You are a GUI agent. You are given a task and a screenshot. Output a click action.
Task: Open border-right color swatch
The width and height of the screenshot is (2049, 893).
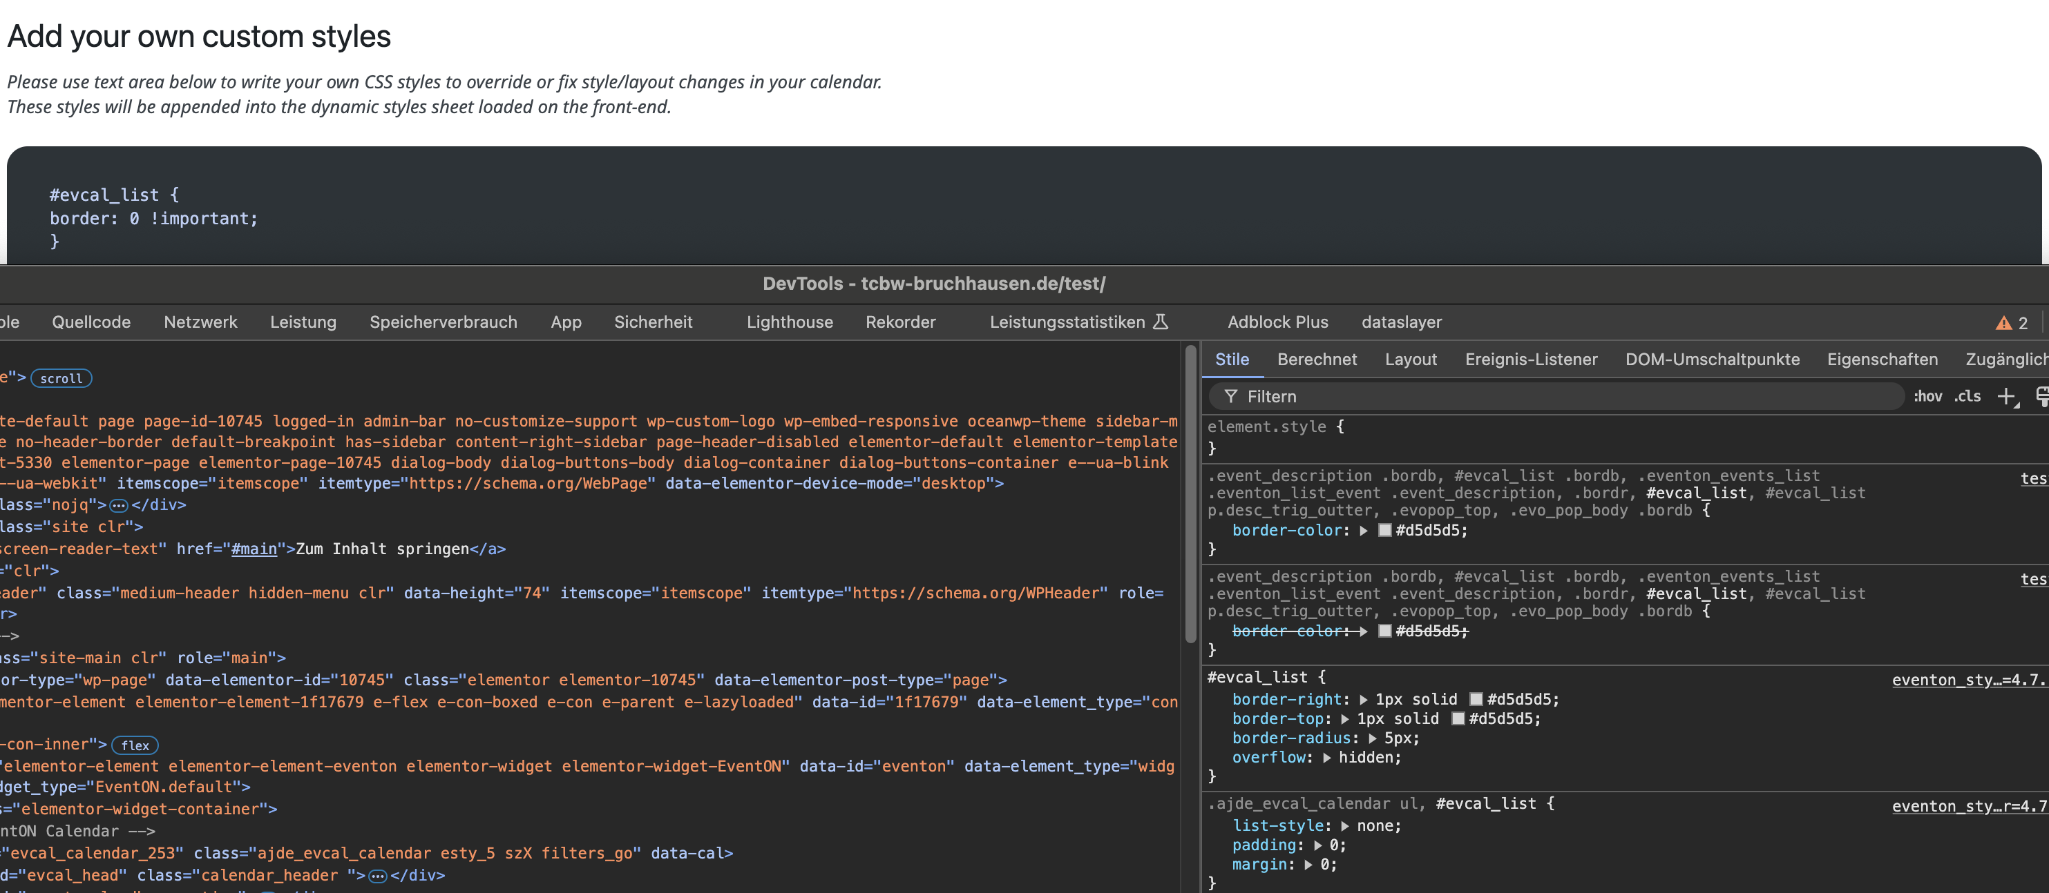tap(1476, 700)
